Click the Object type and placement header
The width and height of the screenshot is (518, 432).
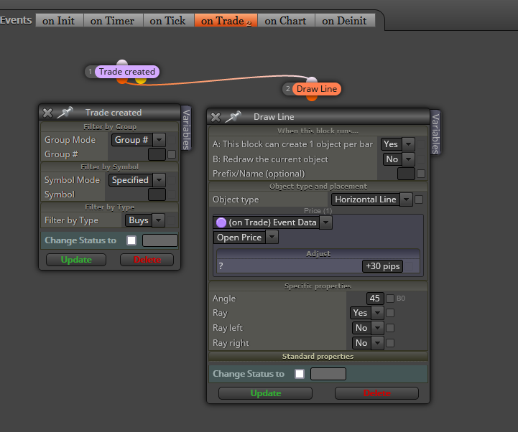pos(318,187)
